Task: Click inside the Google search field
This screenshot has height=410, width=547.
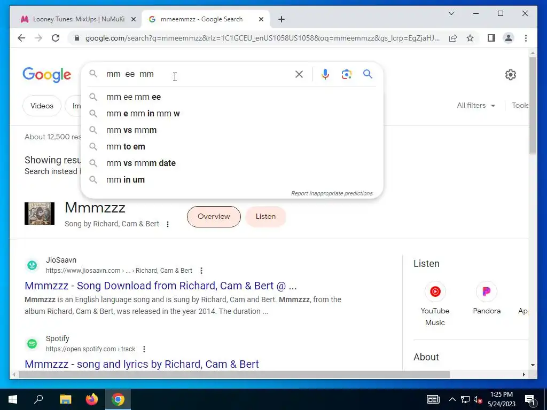Action: 197,74
